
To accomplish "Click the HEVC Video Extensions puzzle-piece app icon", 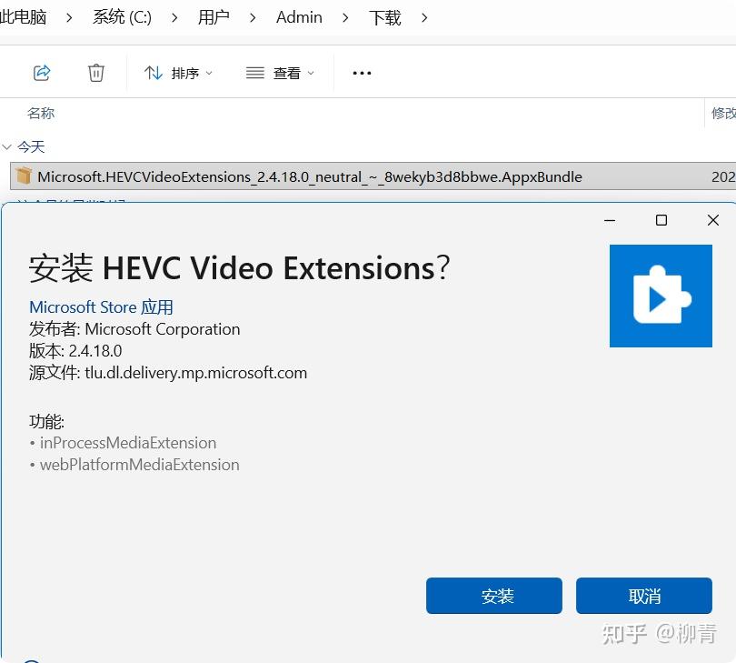I will [x=661, y=295].
